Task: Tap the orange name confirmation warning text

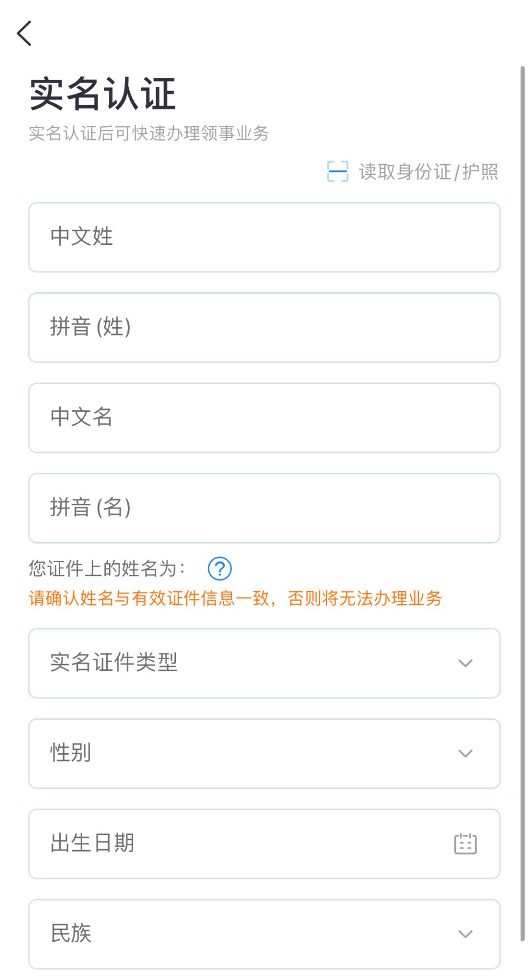Action: click(x=235, y=598)
